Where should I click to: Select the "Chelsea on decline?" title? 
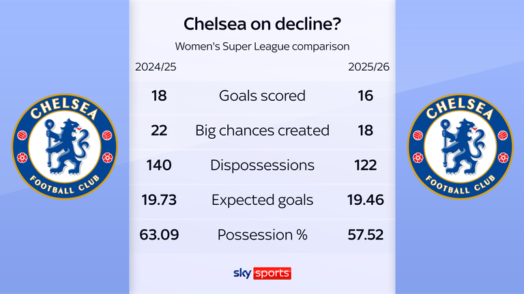(262, 25)
